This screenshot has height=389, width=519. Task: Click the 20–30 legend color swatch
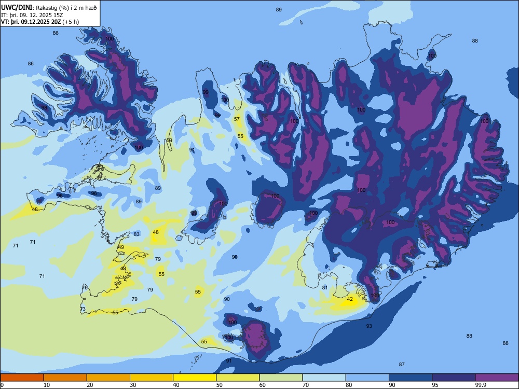pos(108,378)
